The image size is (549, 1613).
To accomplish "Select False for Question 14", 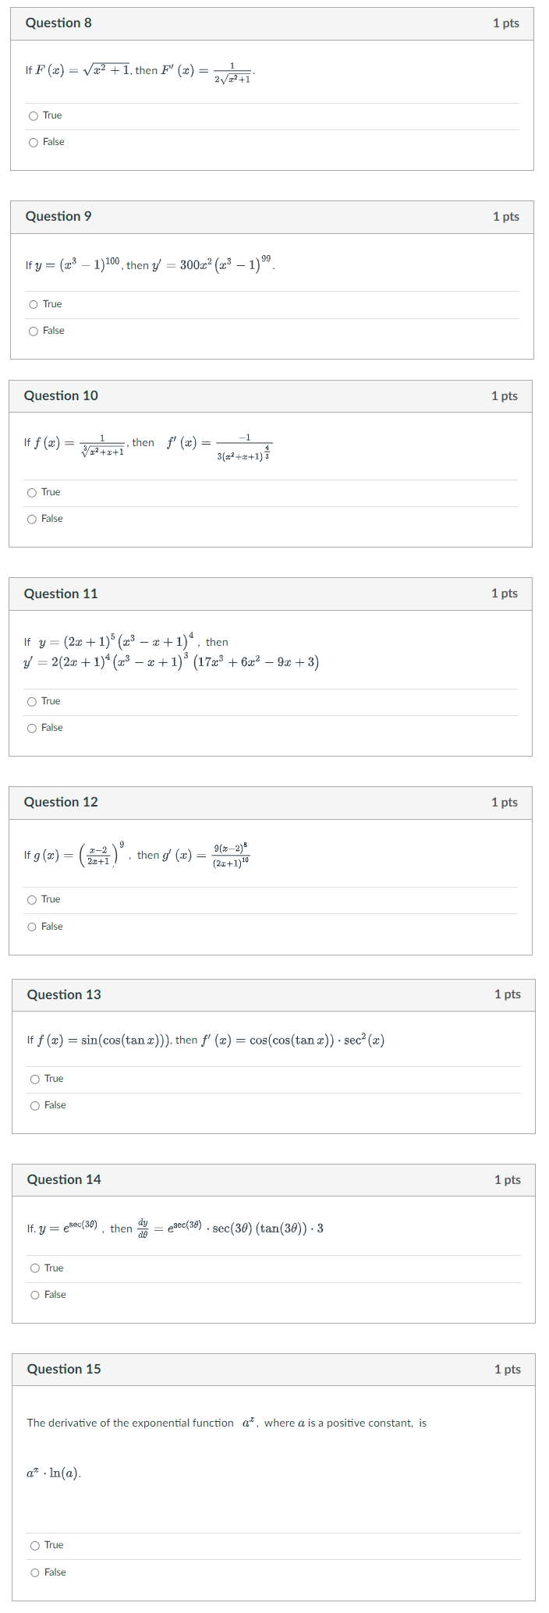I will [34, 1294].
